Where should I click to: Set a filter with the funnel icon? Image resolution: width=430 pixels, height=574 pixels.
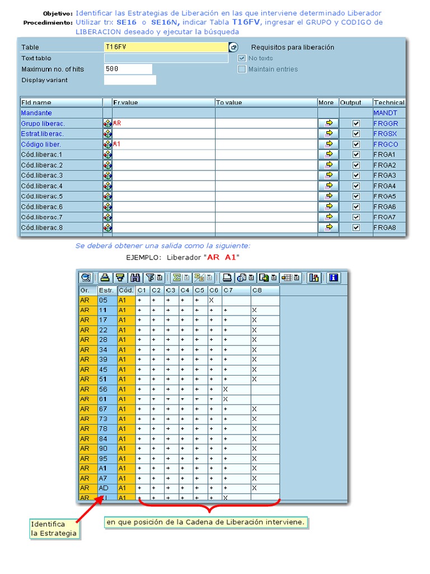pos(150,278)
